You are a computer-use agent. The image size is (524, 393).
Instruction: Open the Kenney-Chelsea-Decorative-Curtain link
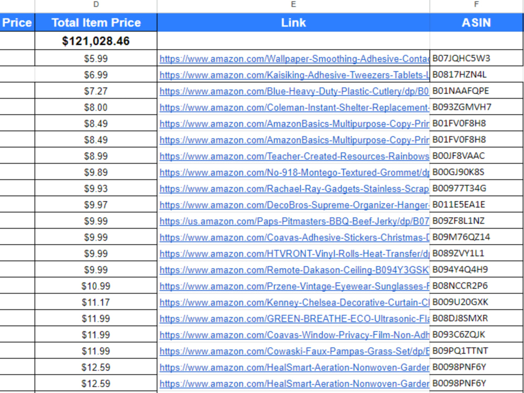tap(294, 302)
